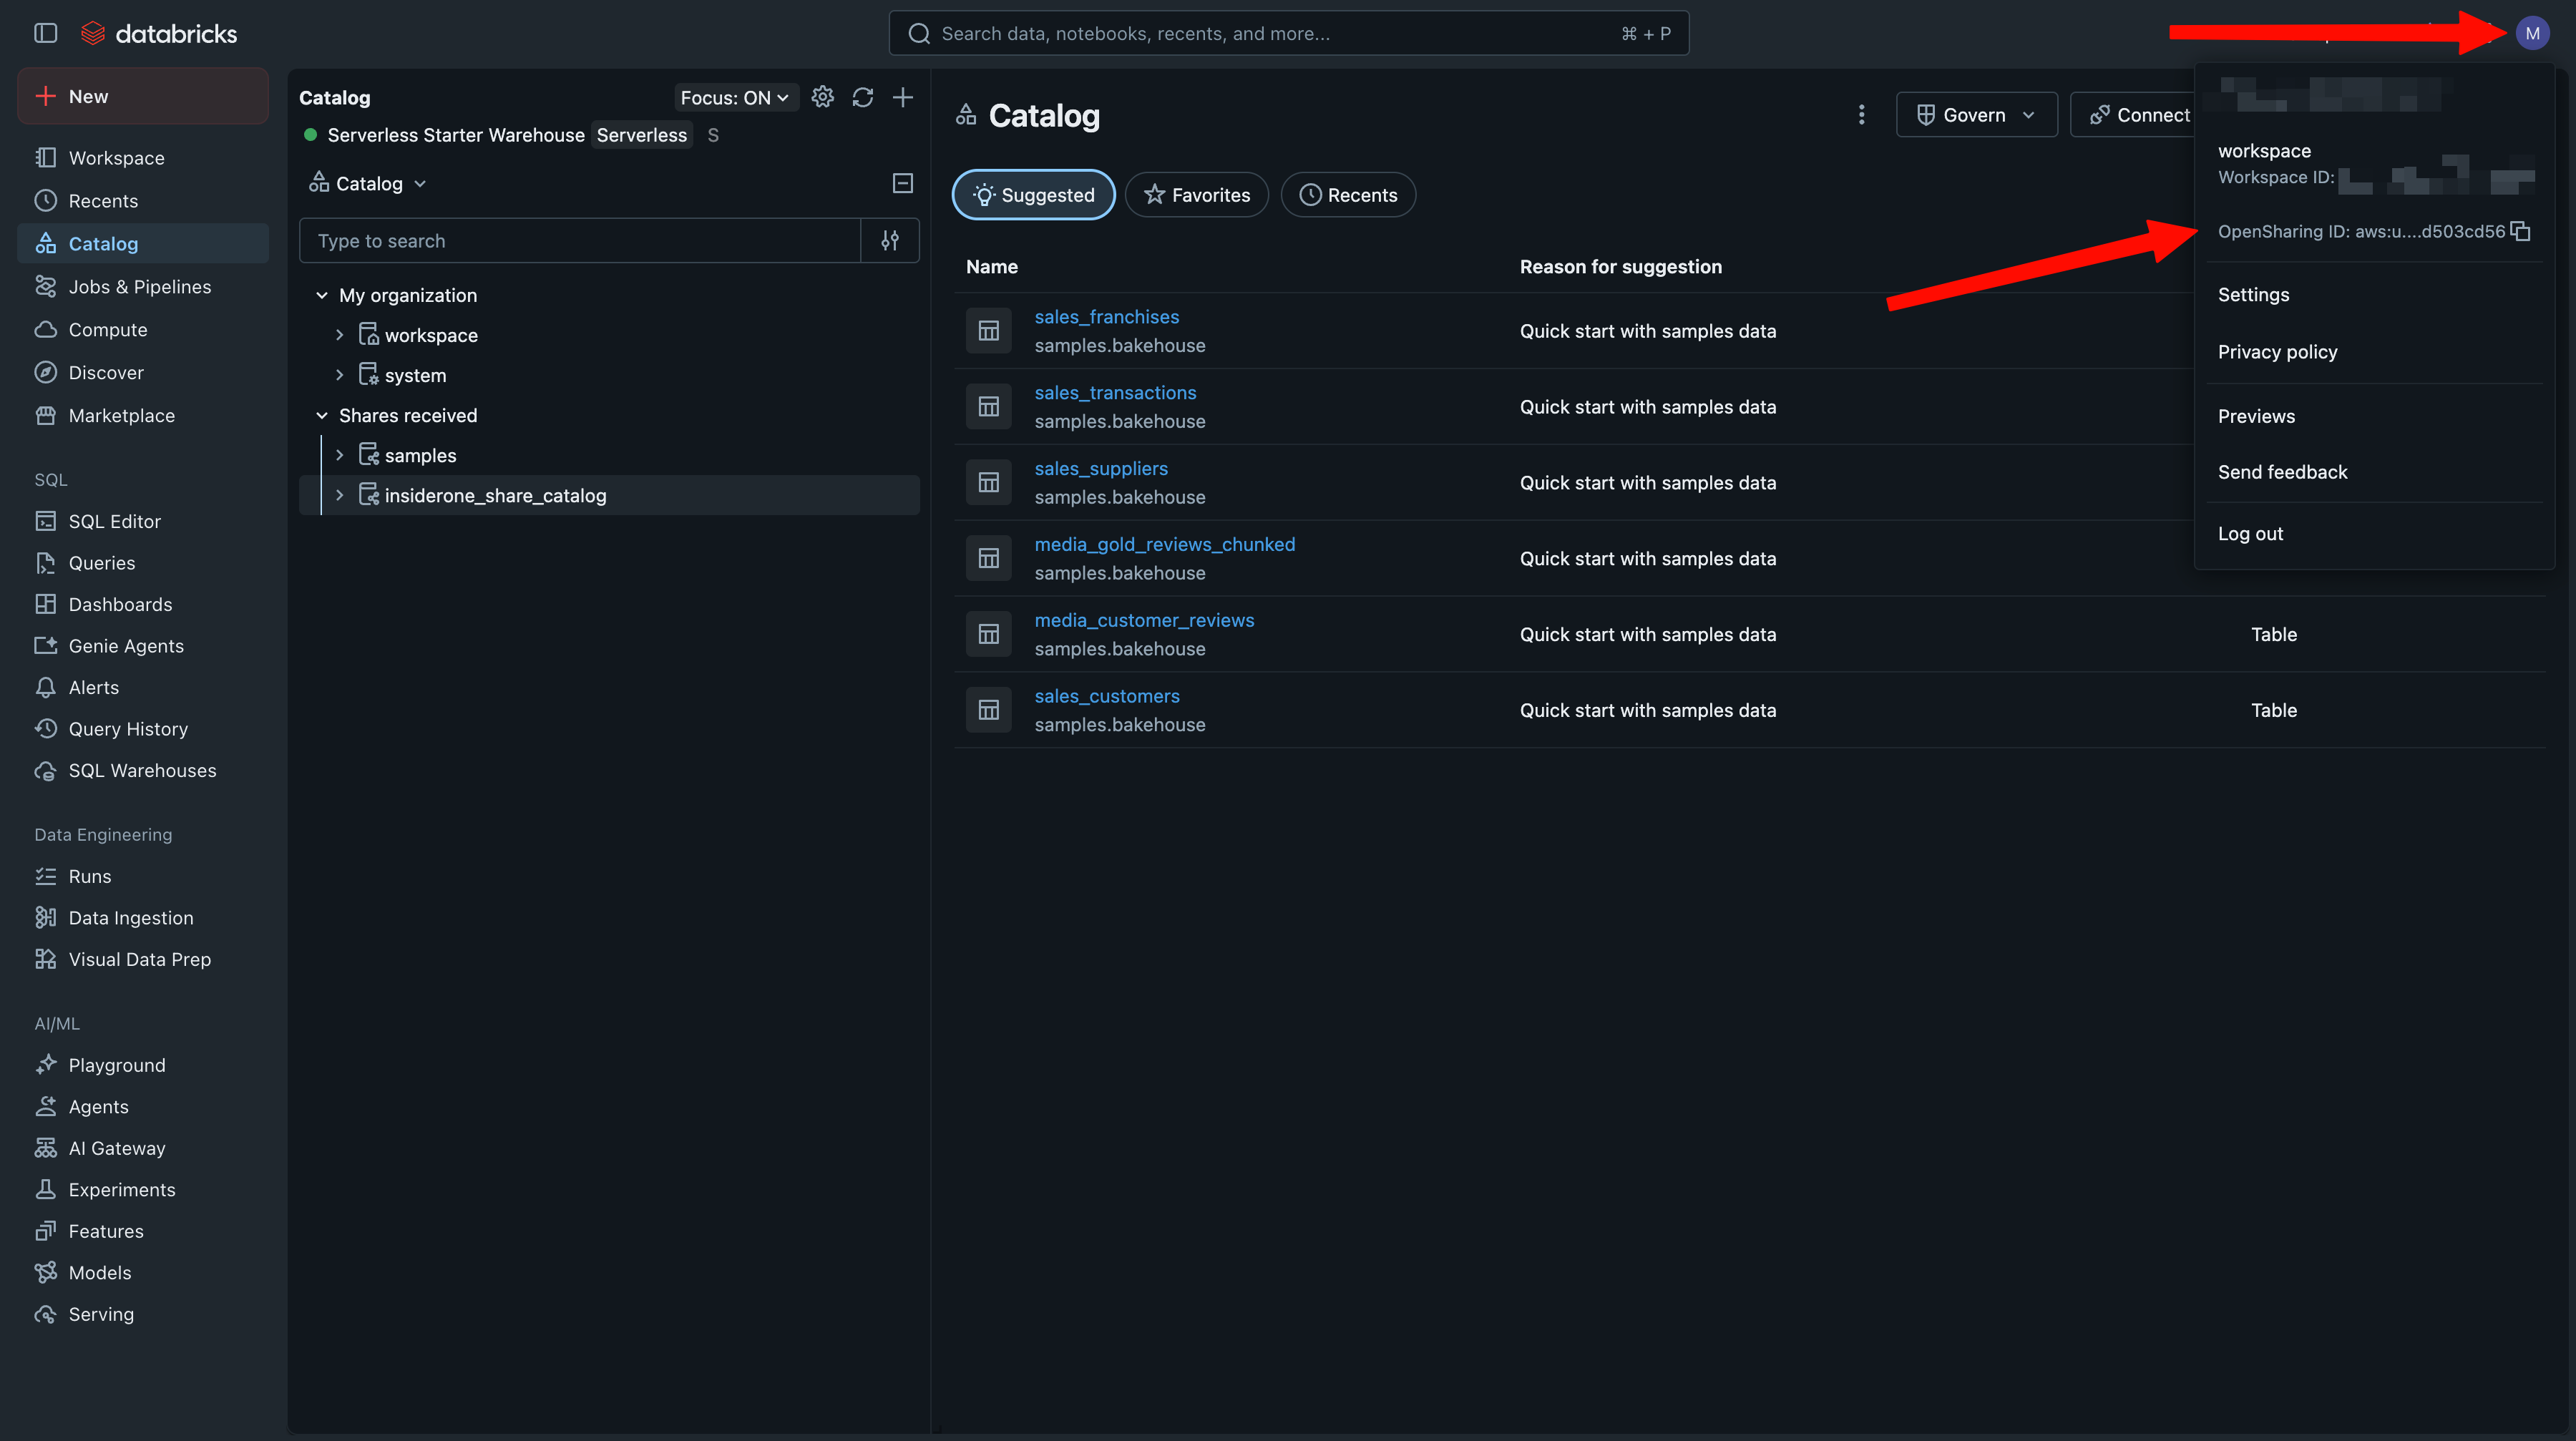Open the Compute page

pyautogui.click(x=143, y=330)
